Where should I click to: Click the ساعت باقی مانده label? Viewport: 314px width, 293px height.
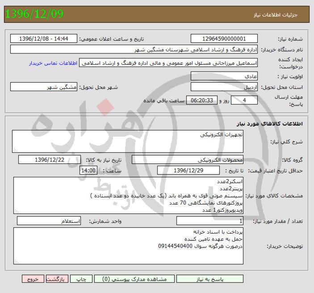click(164, 100)
